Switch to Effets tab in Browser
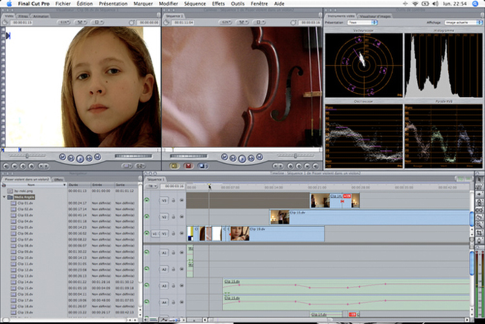Image resolution: width=485 pixels, height=324 pixels. (58, 179)
